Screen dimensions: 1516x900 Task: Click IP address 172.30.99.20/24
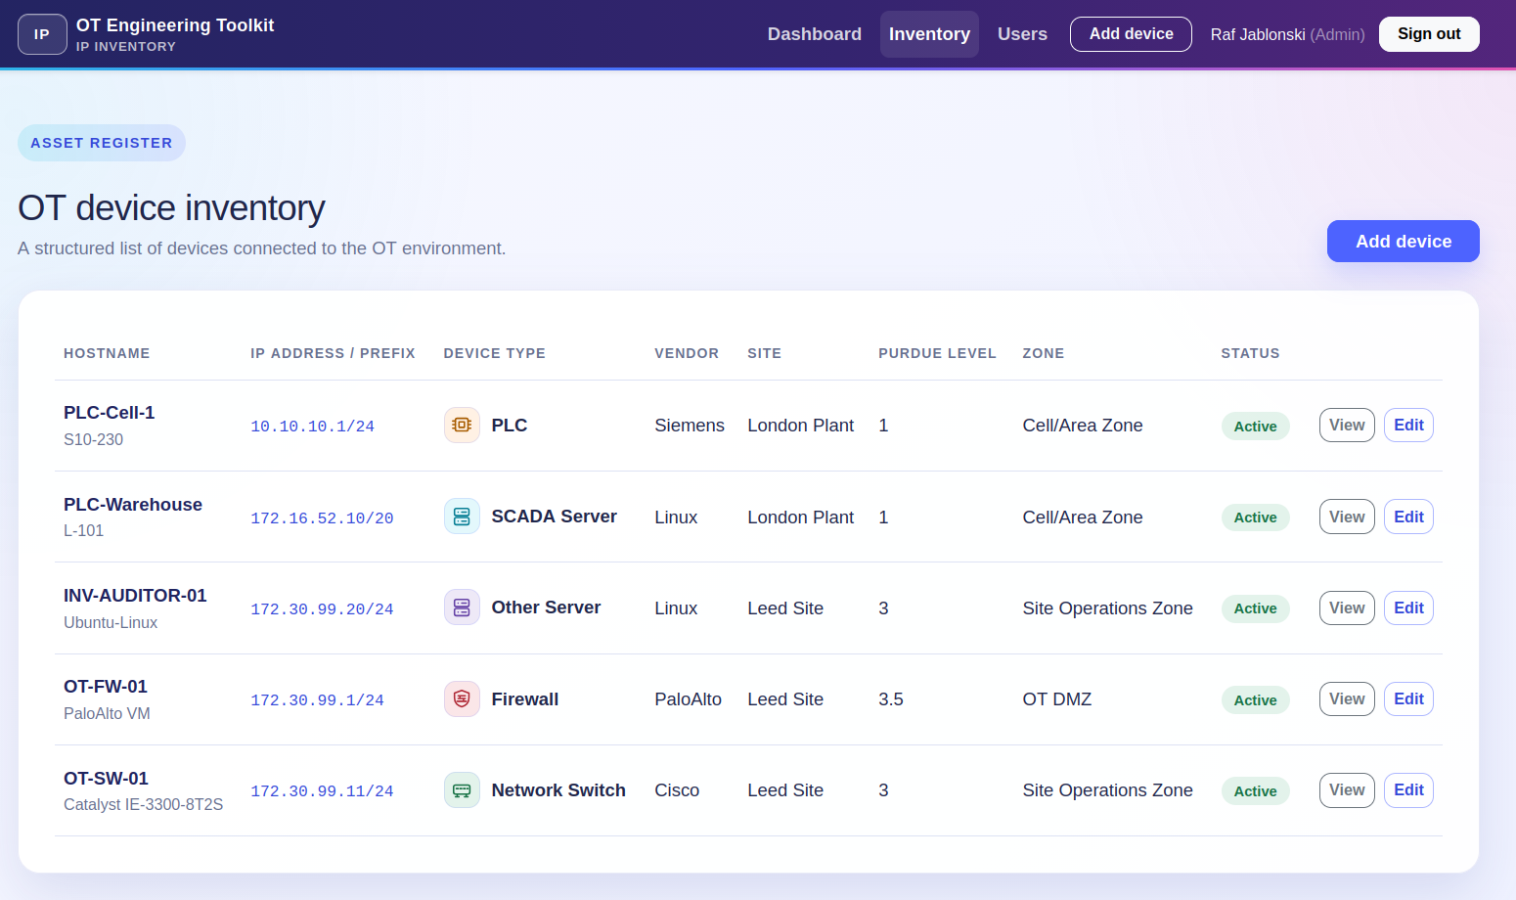point(322,609)
